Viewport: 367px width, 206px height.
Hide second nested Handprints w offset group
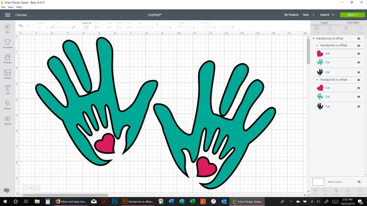pyautogui.click(x=359, y=80)
